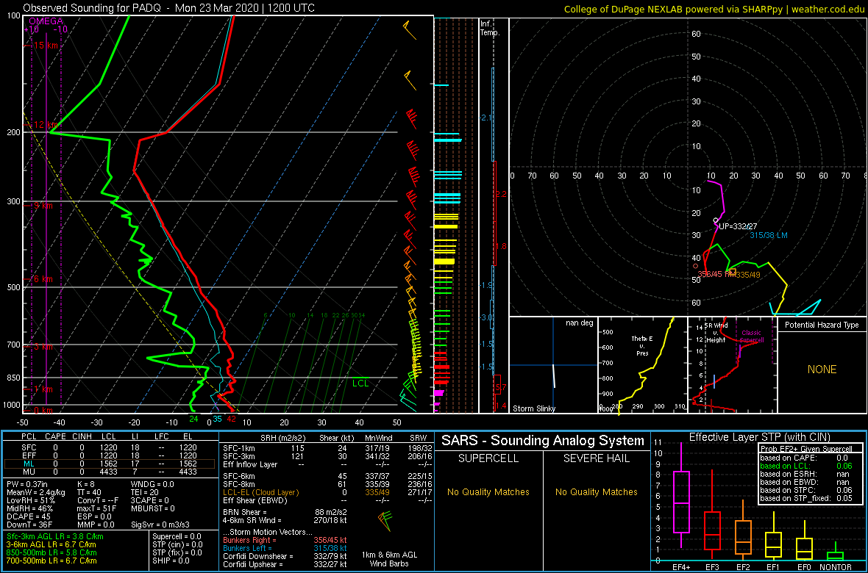Click the 'Bunkers Right = 356/45 kt' line
The height and width of the screenshot is (573, 868).
(285, 541)
